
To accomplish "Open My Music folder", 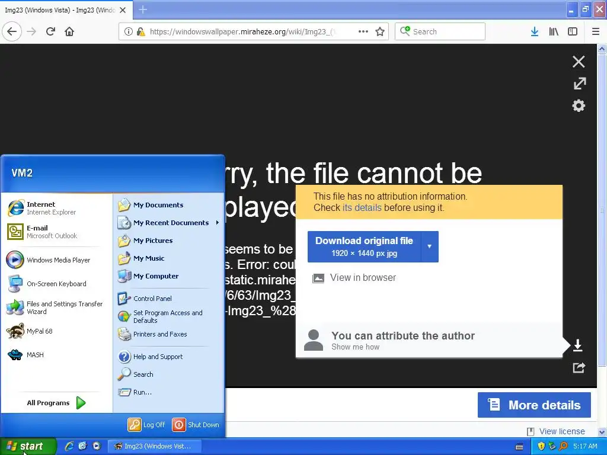I will [168, 258].
